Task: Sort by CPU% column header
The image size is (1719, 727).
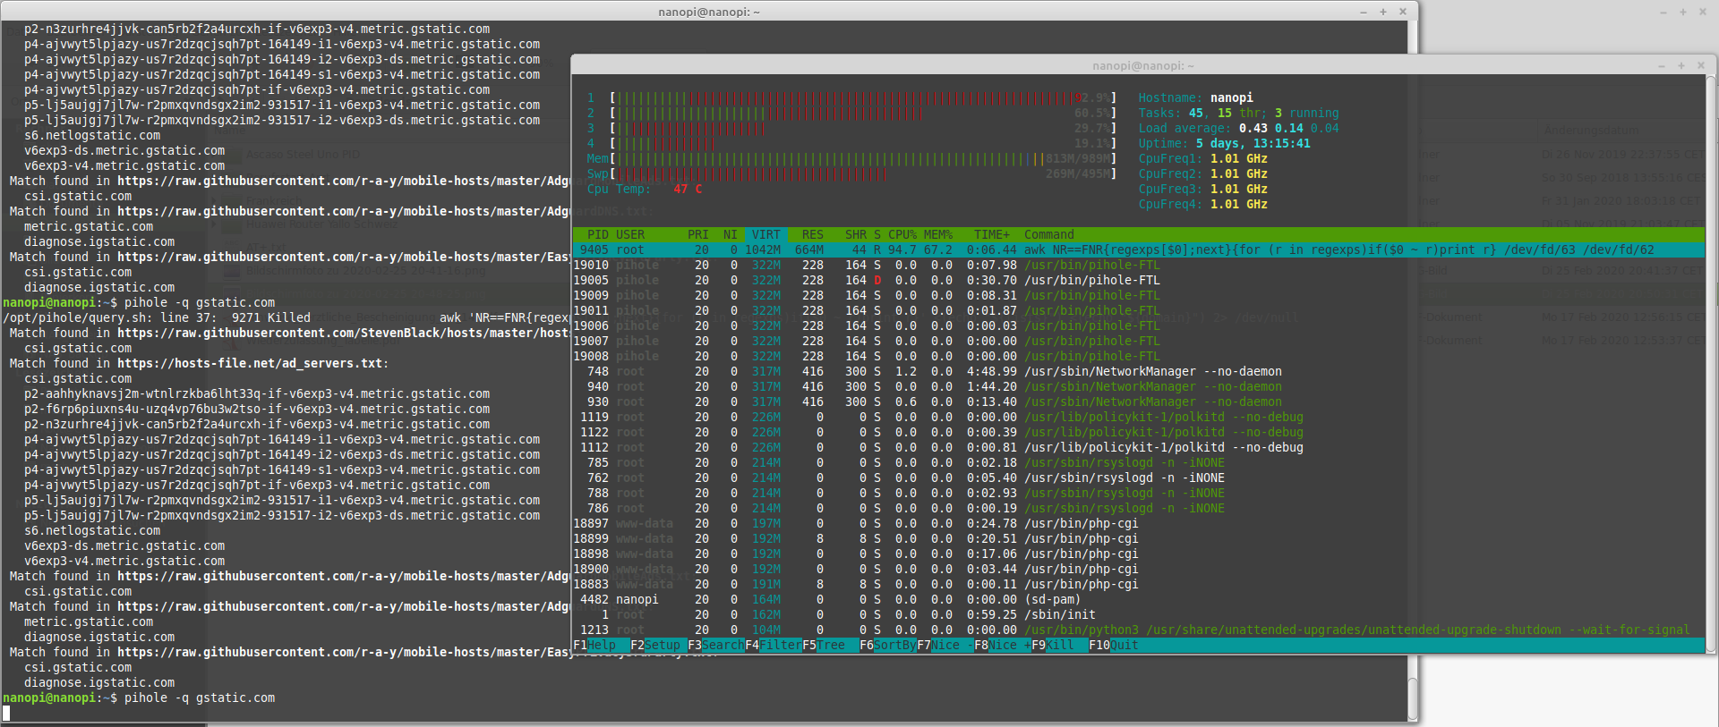Action: pyautogui.click(x=902, y=235)
